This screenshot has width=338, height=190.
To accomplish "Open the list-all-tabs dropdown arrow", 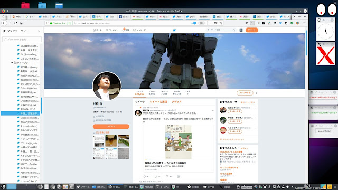I will point(305,16).
